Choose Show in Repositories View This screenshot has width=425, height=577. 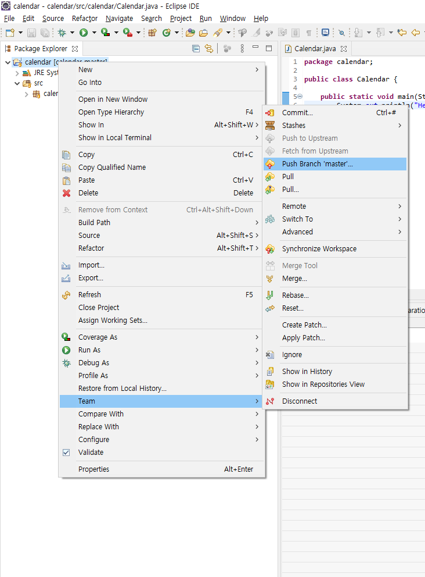pos(335,384)
